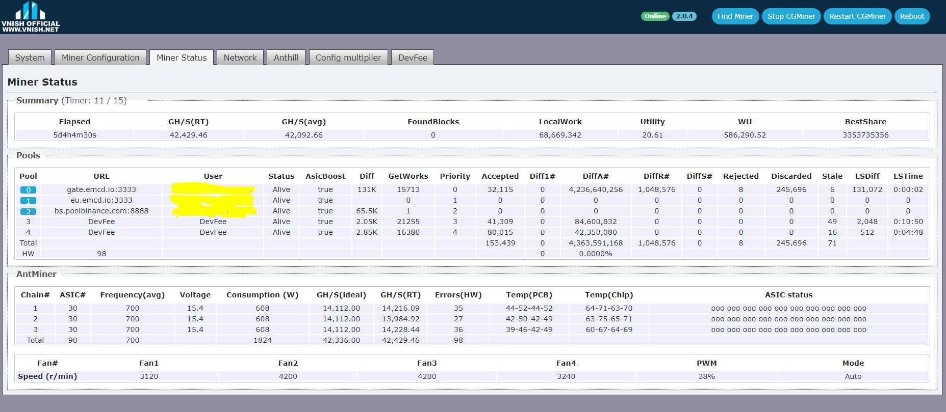Screen dimensions: 946x412
Task: Click Discarded value 245,696 in pool 0 row
Action: point(791,189)
